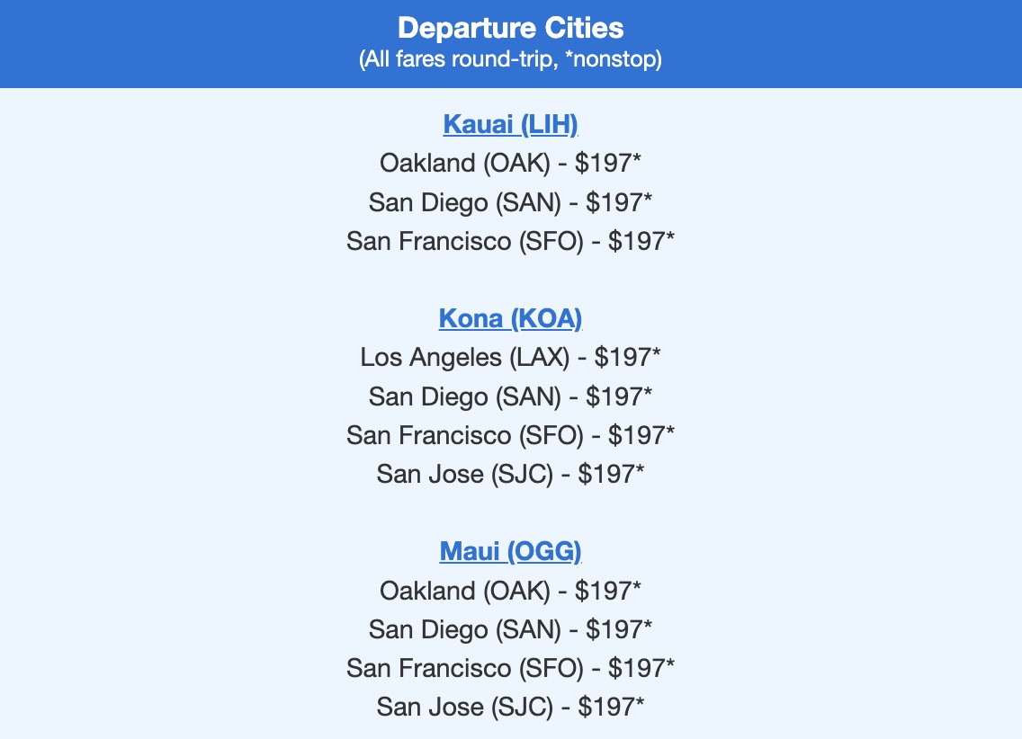This screenshot has height=739, width=1022.
Task: Click the $197* price on the Los Angeles line
Action: point(627,357)
